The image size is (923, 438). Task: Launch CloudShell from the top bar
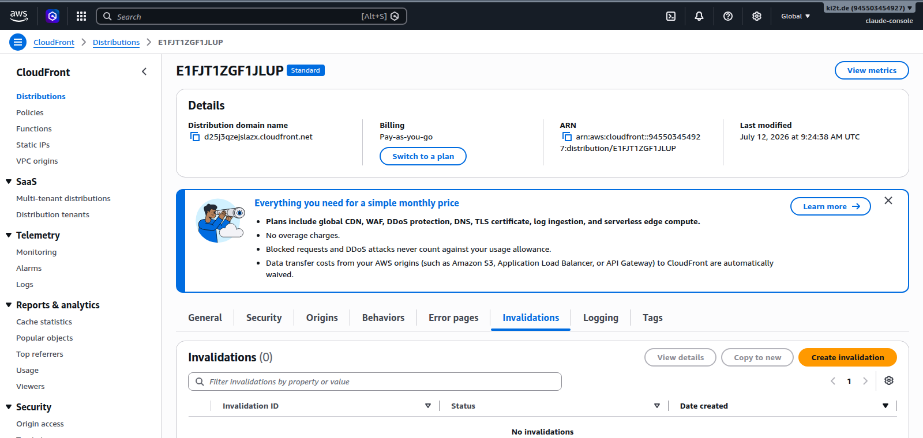pyautogui.click(x=671, y=16)
